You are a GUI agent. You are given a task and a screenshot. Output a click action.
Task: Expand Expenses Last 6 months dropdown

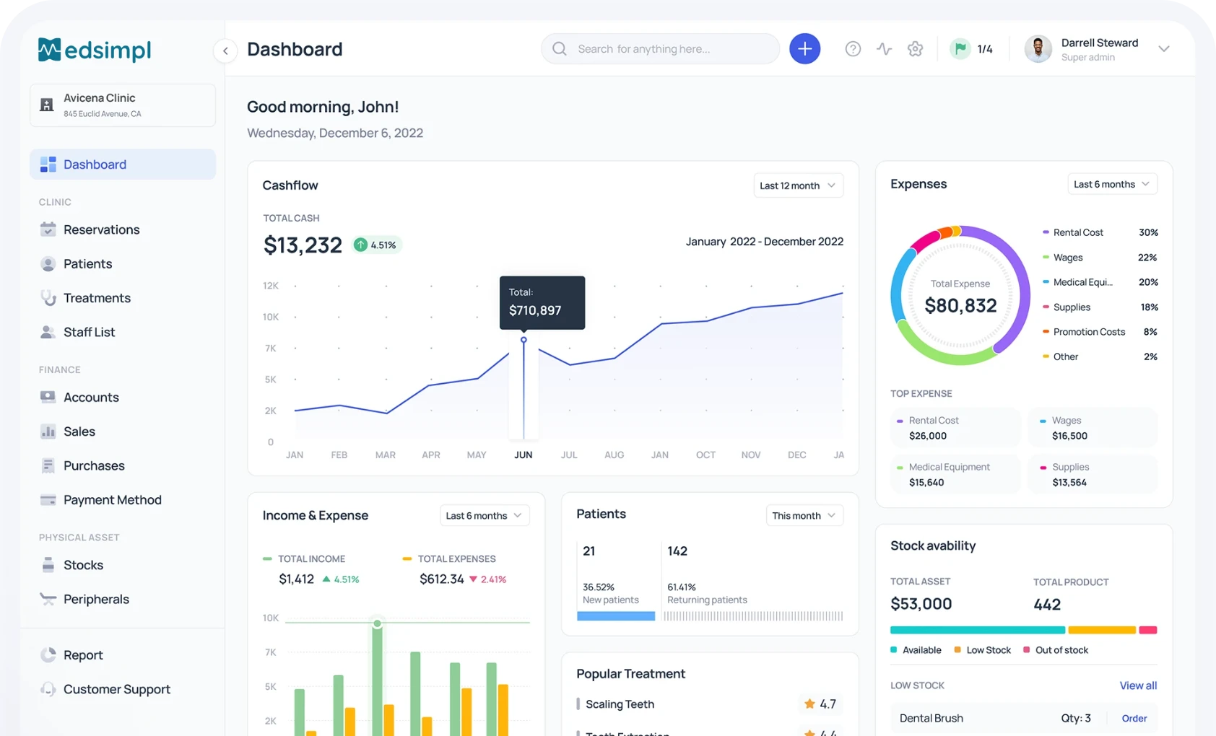(1111, 184)
